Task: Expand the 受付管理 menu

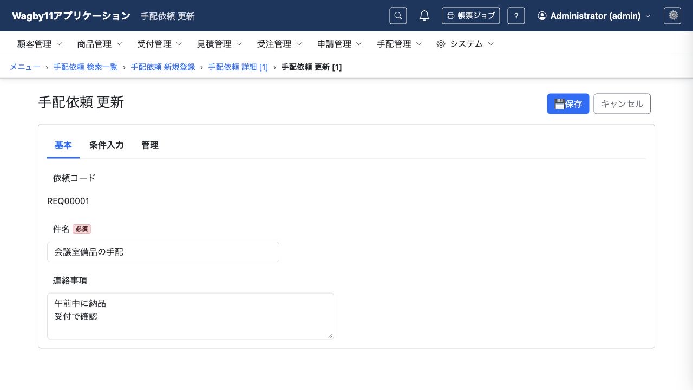Action: click(x=160, y=44)
